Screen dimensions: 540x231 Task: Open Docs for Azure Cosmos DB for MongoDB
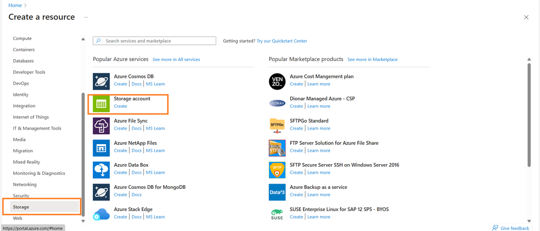pos(136,194)
